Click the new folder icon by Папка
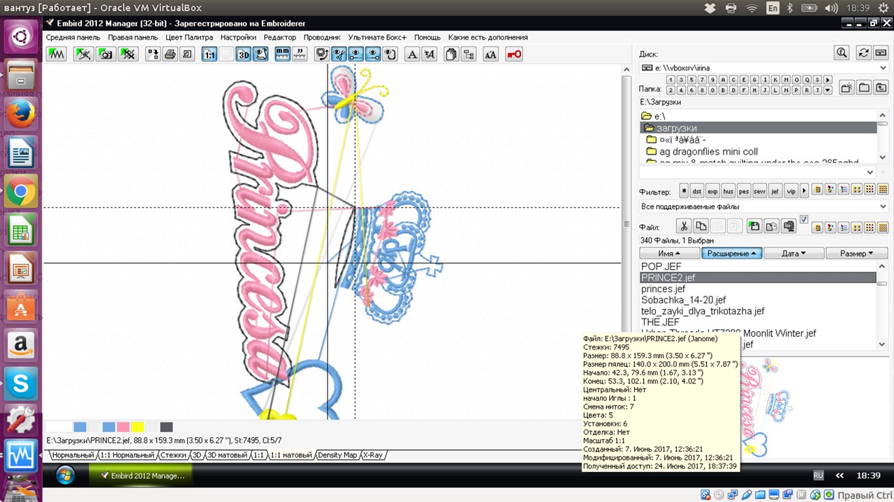The image size is (894, 502). tap(847, 88)
